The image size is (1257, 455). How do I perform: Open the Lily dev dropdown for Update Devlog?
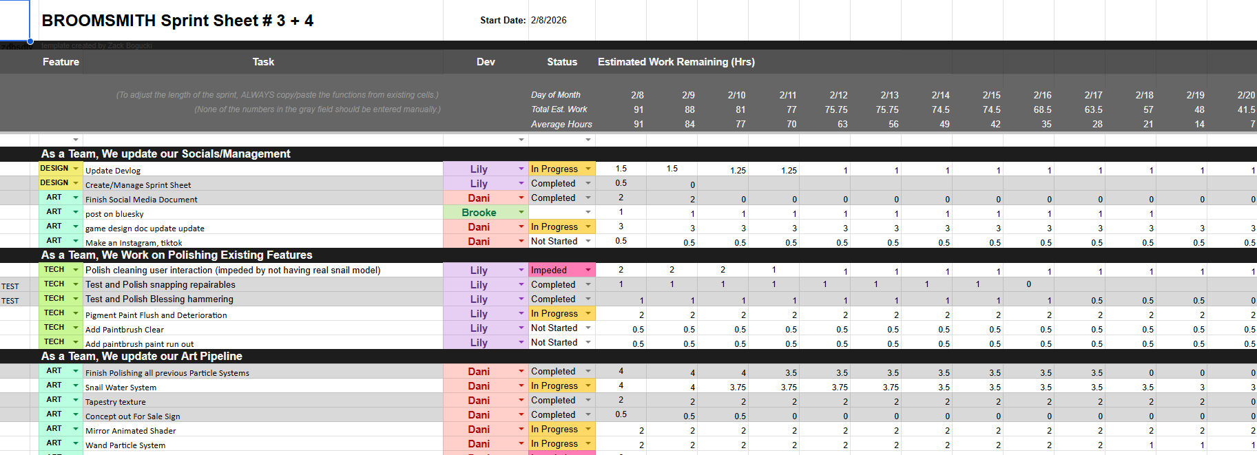coord(521,169)
